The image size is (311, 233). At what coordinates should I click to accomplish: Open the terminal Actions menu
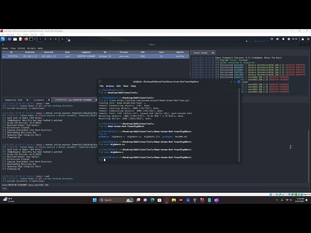[110, 86]
